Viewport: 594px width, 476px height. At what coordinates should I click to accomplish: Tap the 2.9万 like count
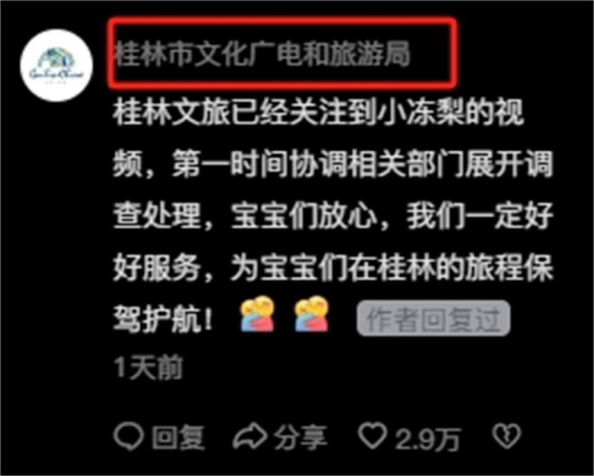pyautogui.click(x=428, y=439)
